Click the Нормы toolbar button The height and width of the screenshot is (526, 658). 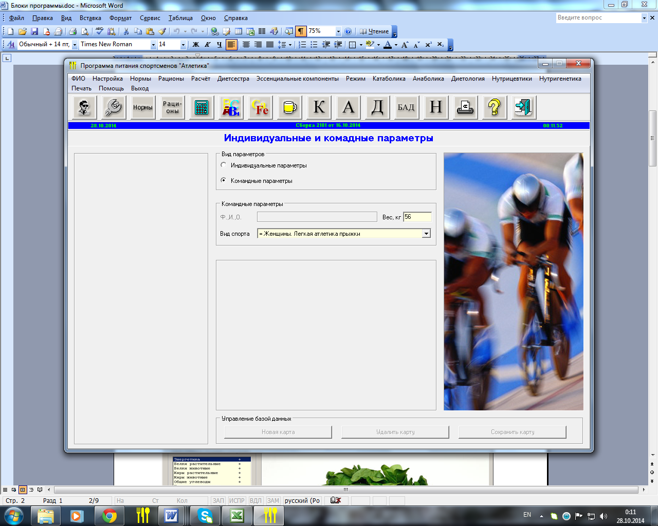tap(142, 107)
